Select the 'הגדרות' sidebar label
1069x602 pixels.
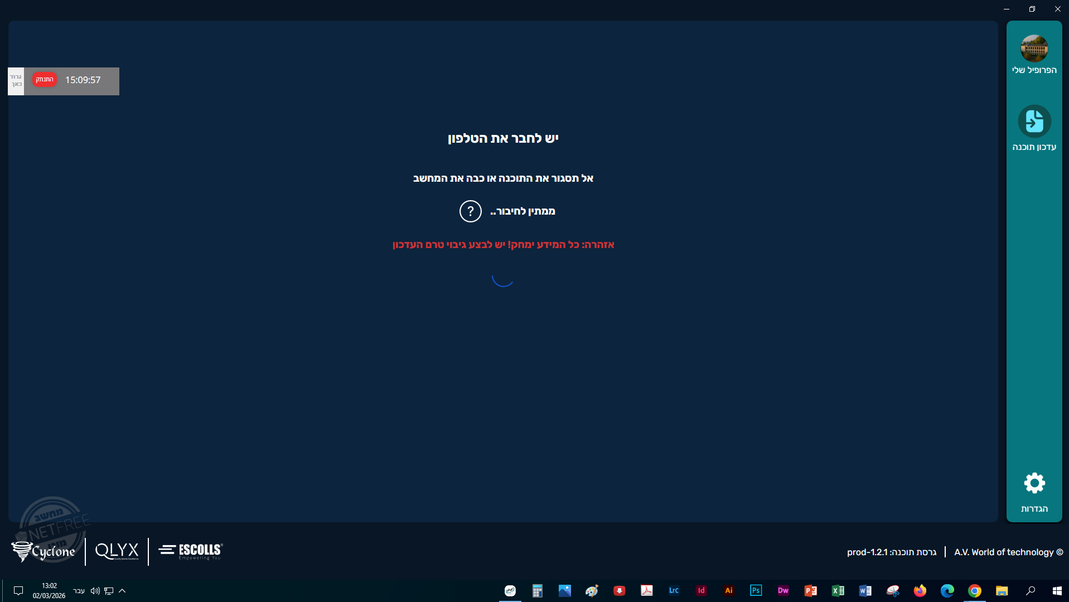[x=1034, y=509]
